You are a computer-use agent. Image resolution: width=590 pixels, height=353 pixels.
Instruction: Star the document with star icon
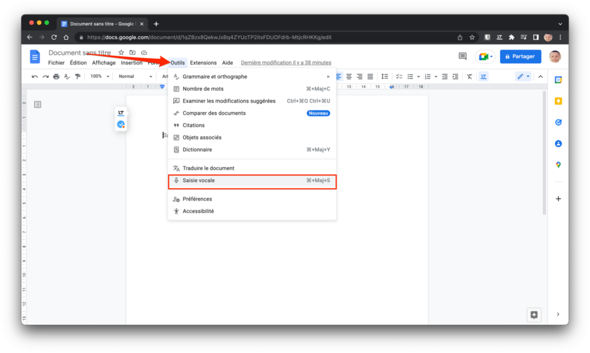121,52
